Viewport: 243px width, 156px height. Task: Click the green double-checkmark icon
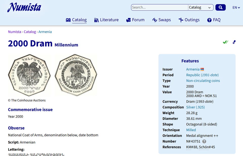[x=226, y=42]
